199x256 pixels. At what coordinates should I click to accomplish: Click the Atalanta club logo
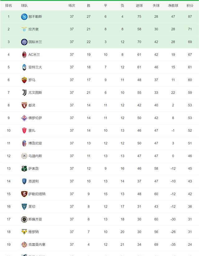tap(24, 67)
